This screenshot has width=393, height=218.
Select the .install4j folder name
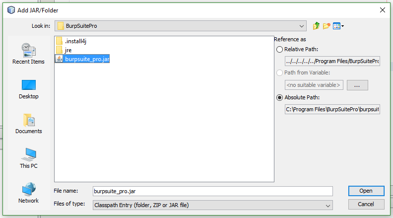[76, 41]
